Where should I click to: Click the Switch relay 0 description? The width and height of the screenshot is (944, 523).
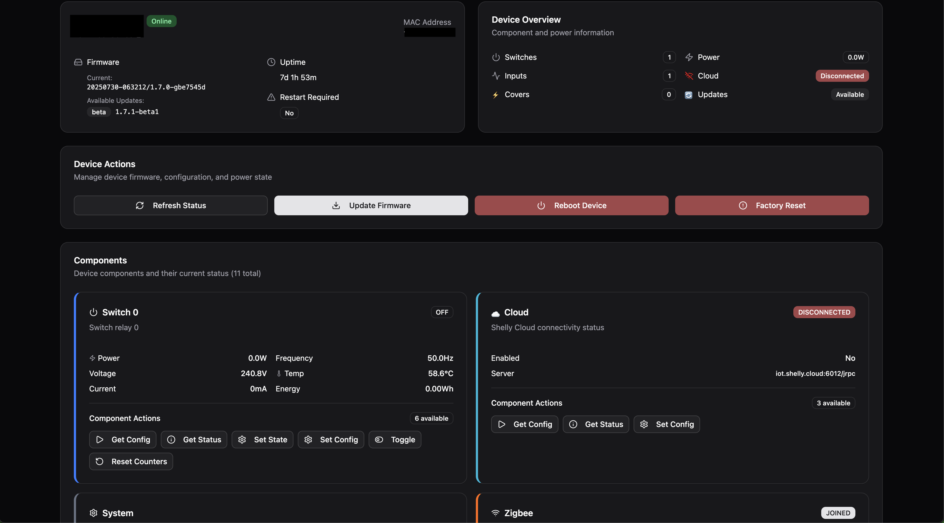tap(114, 328)
